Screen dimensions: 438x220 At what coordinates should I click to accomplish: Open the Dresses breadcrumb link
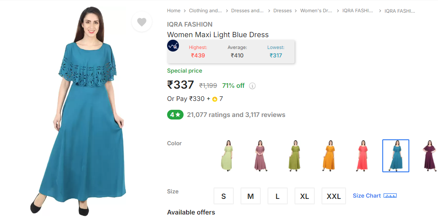282,11
